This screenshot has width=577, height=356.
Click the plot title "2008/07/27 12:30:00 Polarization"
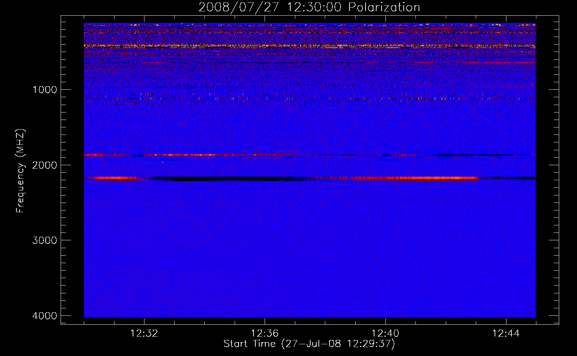[309, 7]
